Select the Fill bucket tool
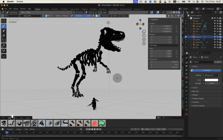This screenshot has height=140, width=223. tap(4, 36)
